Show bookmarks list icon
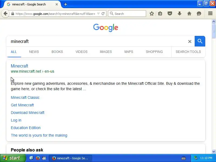The width and height of the screenshot is (216, 162). [x=160, y=14]
